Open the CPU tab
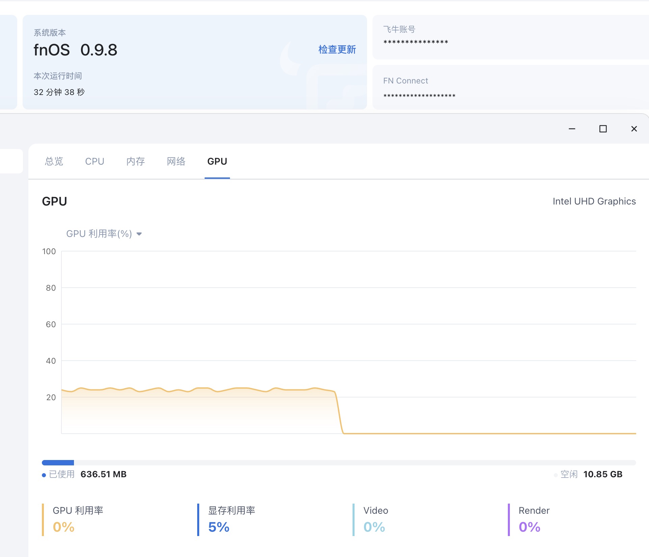This screenshot has width=649, height=557. pyautogui.click(x=95, y=162)
